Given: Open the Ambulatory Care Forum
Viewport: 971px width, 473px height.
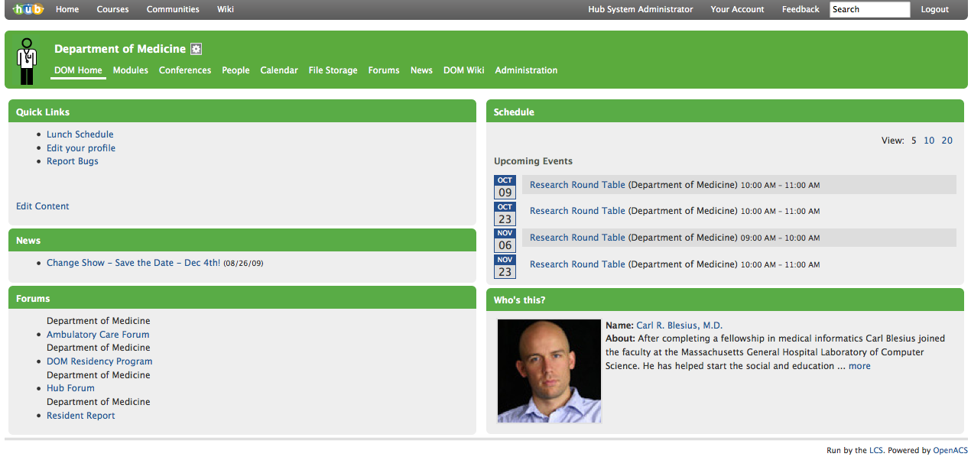Looking at the screenshot, I should pyautogui.click(x=98, y=335).
